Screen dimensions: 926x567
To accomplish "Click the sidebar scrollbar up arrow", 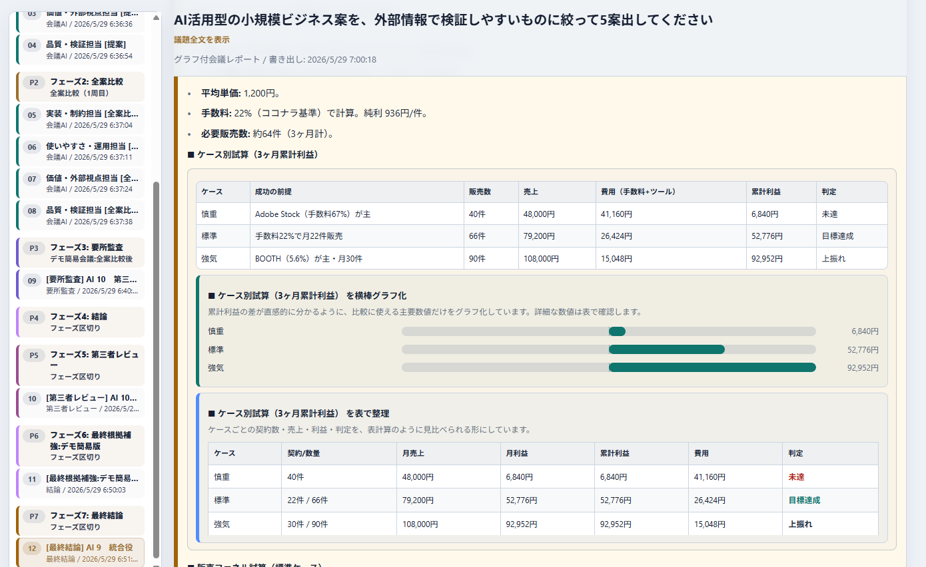I will 156,17.
